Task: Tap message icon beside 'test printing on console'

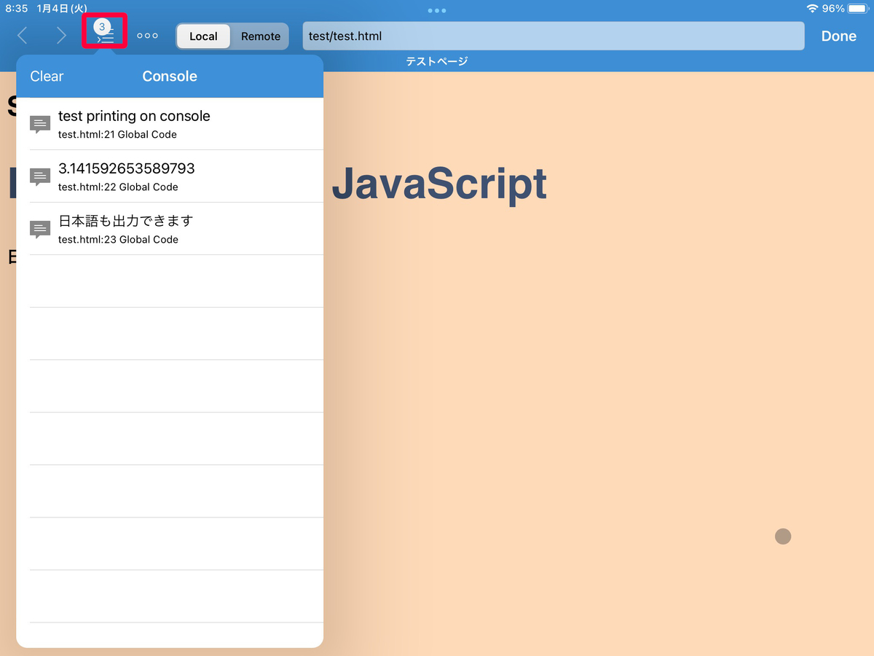Action: pos(40,125)
